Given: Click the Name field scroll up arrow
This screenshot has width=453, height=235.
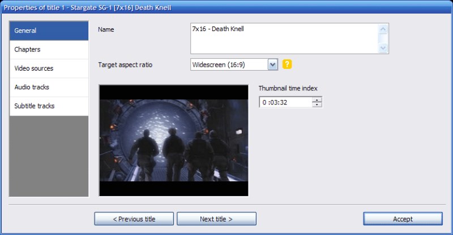Looking at the screenshot, I should tap(383, 29).
